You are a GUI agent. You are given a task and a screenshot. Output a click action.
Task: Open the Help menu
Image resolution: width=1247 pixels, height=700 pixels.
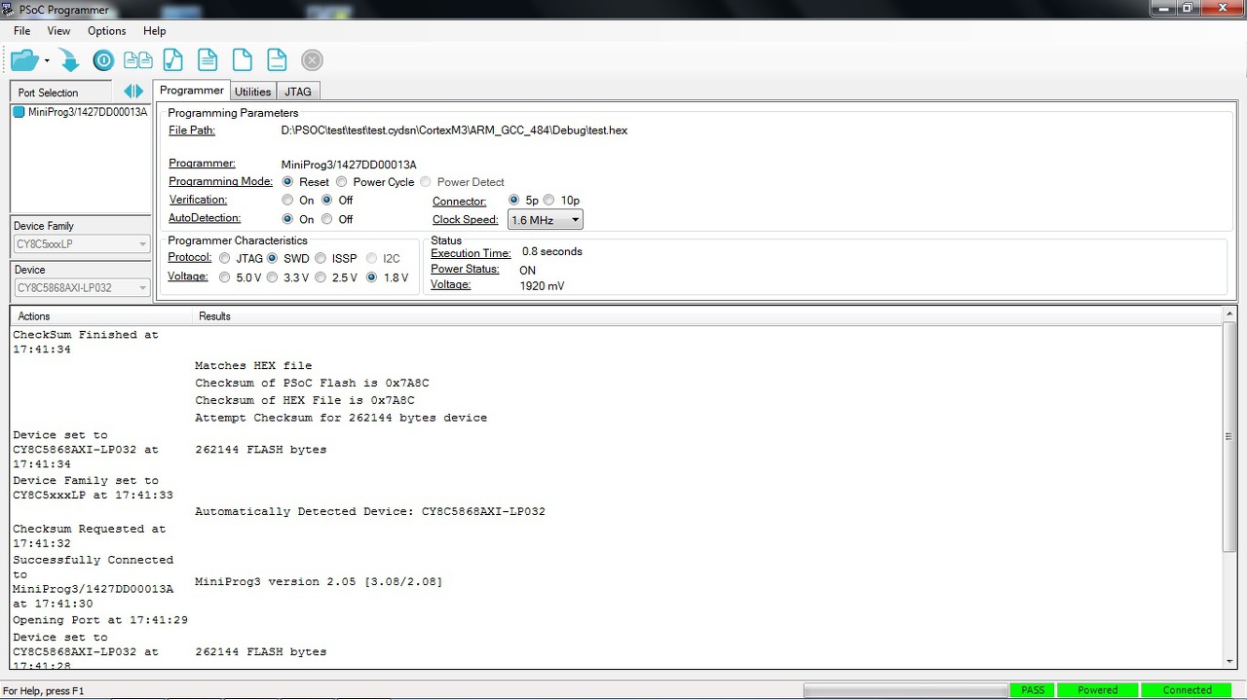pos(155,31)
